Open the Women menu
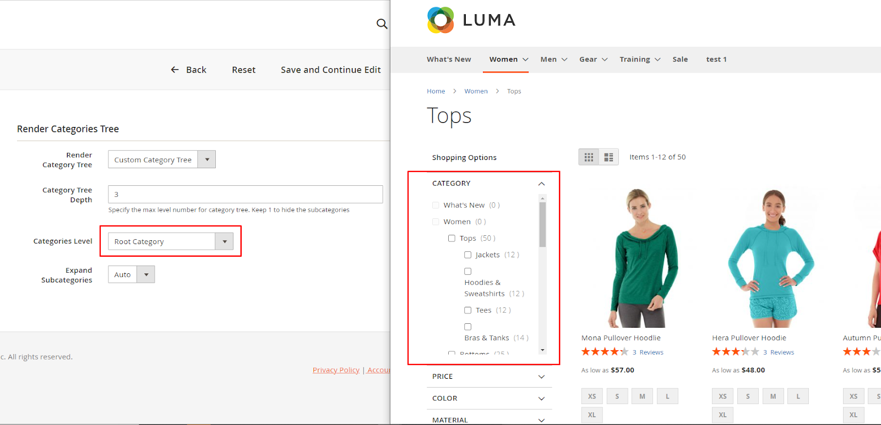The image size is (881, 425). pyautogui.click(x=508, y=59)
